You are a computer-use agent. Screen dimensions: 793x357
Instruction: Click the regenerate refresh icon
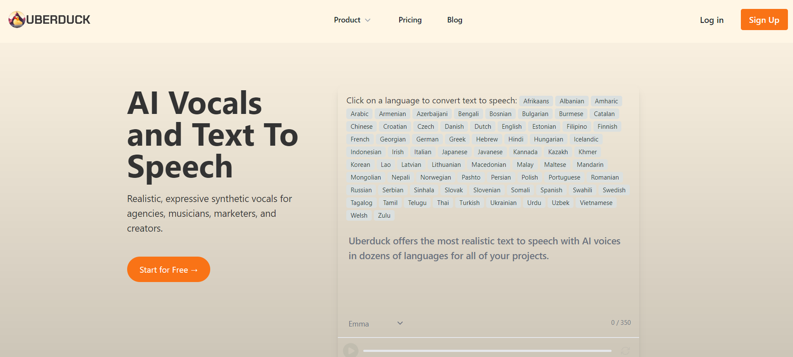pyautogui.click(x=625, y=351)
